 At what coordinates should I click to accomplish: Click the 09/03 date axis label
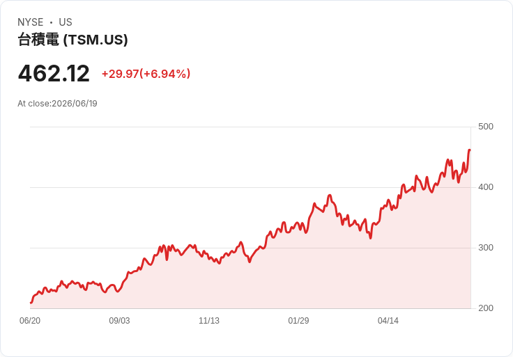point(119,321)
